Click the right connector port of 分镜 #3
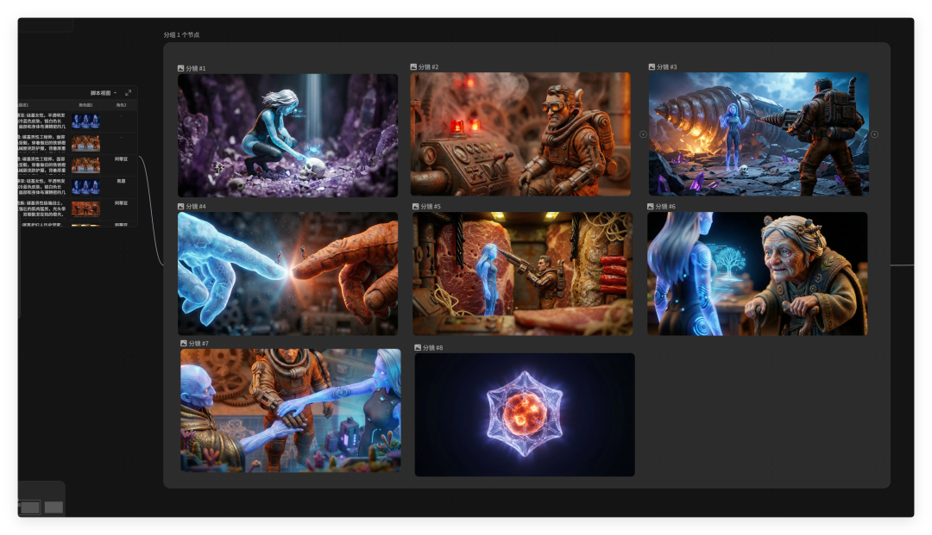 [874, 134]
